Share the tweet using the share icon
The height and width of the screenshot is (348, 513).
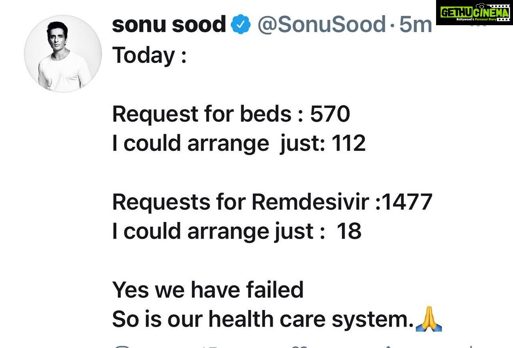click(388, 347)
